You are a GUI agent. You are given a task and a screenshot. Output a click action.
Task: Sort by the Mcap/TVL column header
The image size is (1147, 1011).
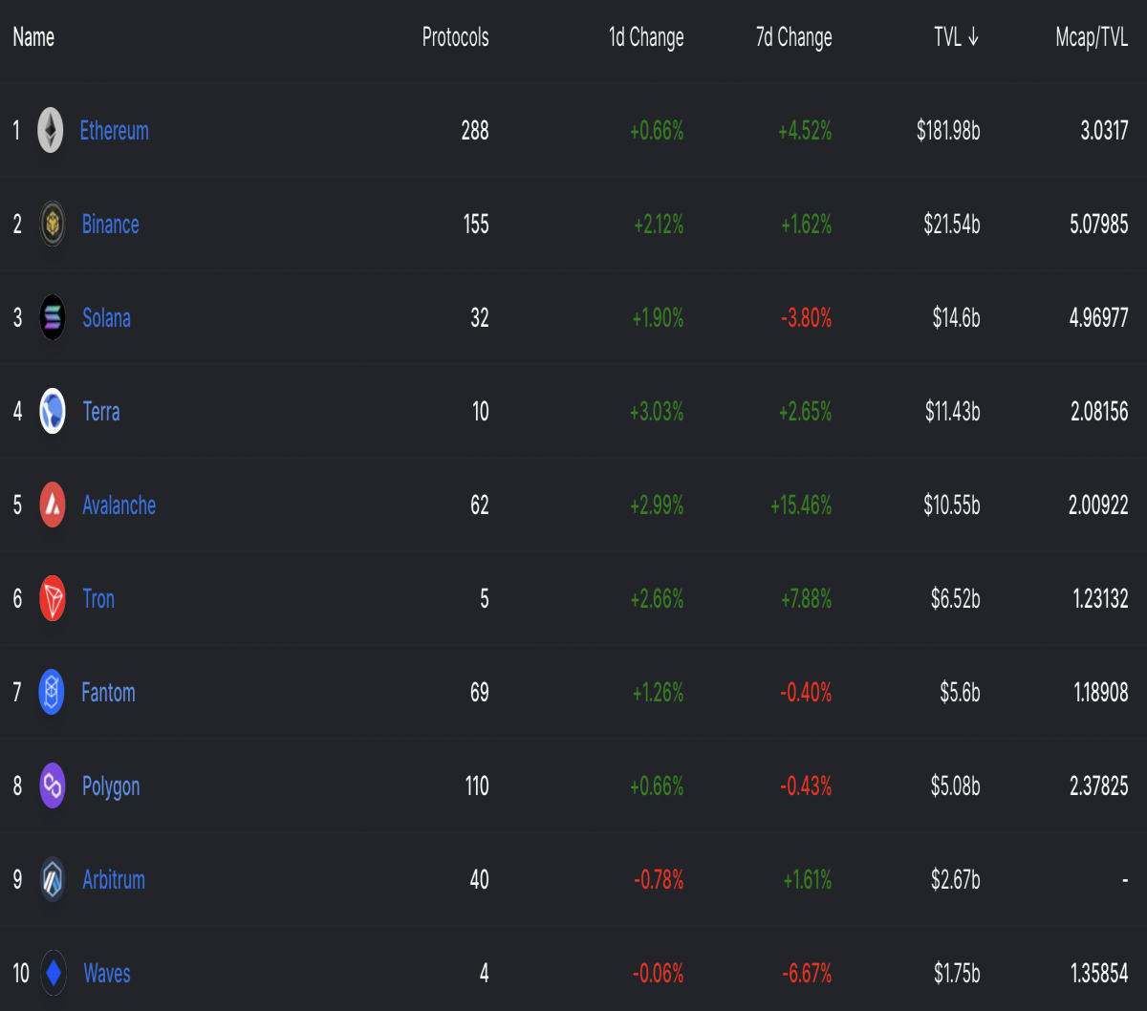[x=1092, y=37]
